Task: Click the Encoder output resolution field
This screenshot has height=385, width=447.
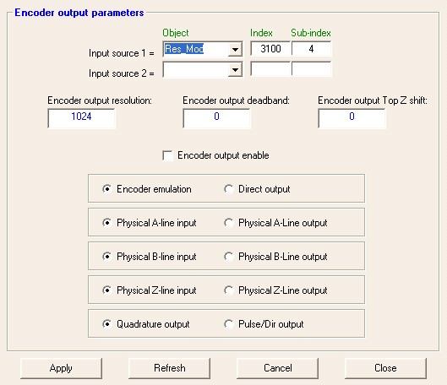Action: pyautogui.click(x=81, y=118)
